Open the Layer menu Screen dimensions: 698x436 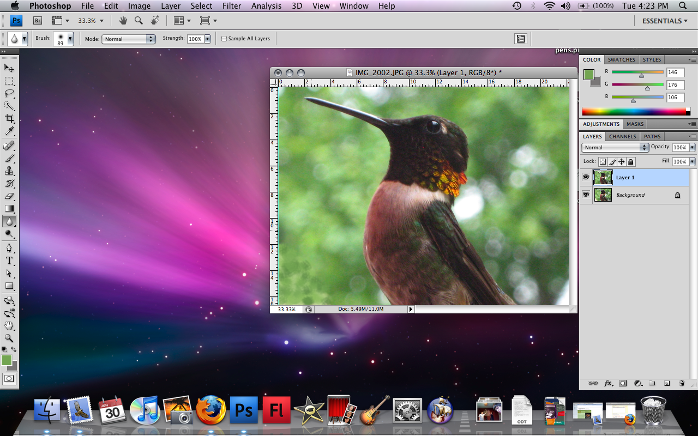(x=171, y=6)
